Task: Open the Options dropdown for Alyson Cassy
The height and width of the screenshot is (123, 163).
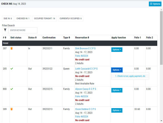Action: tap(117, 90)
